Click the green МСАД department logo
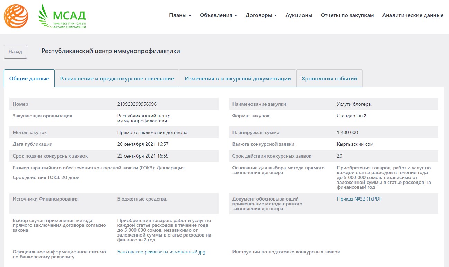Screen dimensions: 449x267 tap(62, 16)
